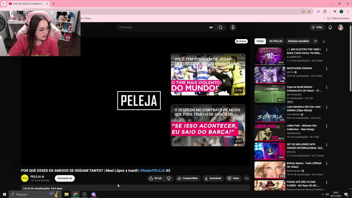The height and width of the screenshot is (198, 352).
Task: Open Chrome from the taskbar
Action: (75, 194)
